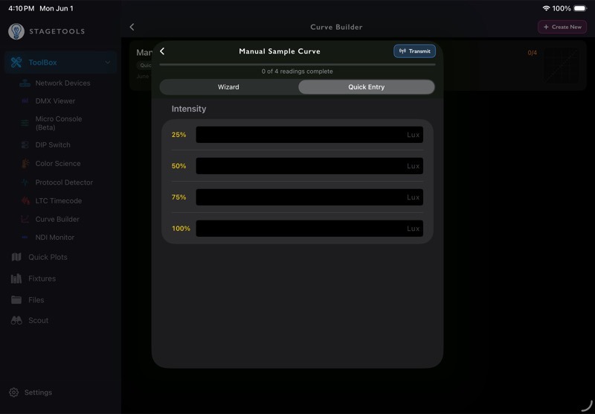Focus the 25% Lux input field
Viewport: 595px width, 414px height.
(x=309, y=135)
